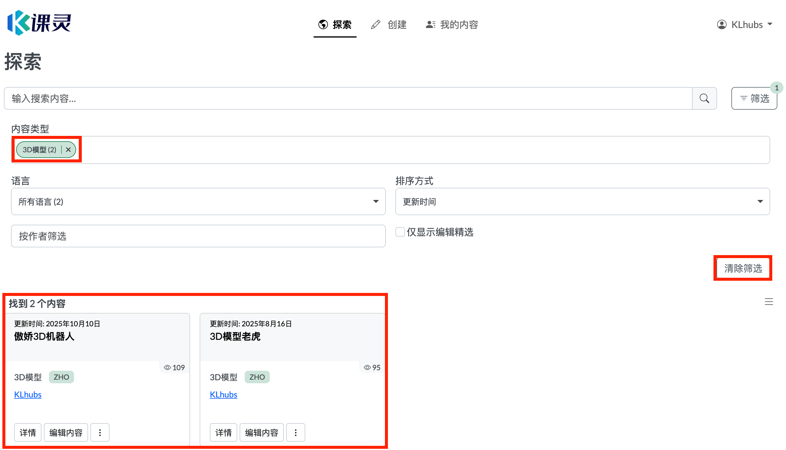This screenshot has height=450, width=786.
Task: Click the 课灵 logo
Action: pos(39,23)
